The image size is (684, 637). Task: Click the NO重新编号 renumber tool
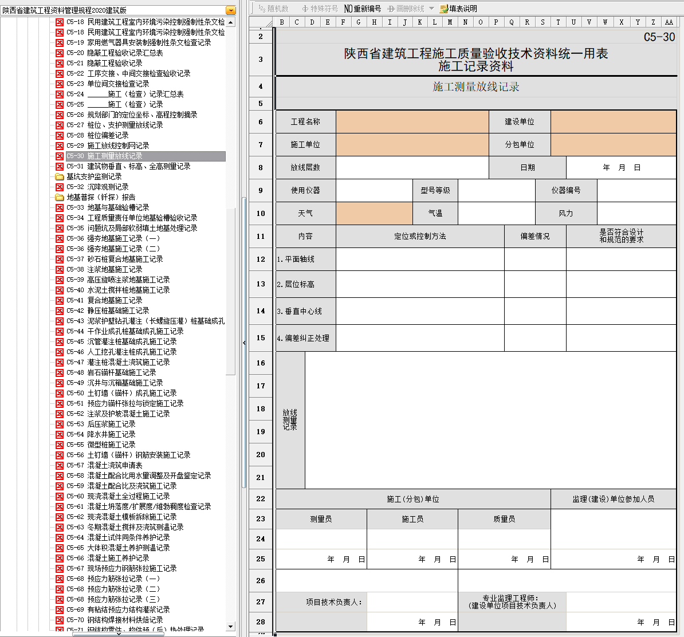[362, 9]
